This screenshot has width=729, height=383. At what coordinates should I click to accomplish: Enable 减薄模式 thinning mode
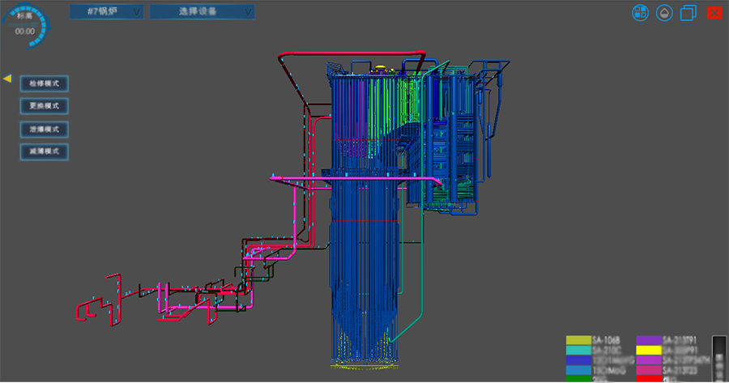click(44, 151)
